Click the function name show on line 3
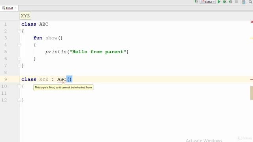The width and height of the screenshot is (253, 142). pyautogui.click(x=51, y=38)
